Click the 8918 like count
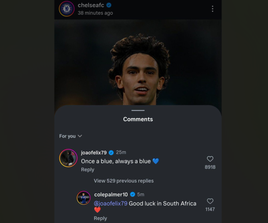The image size is (268, 223). [x=210, y=167]
